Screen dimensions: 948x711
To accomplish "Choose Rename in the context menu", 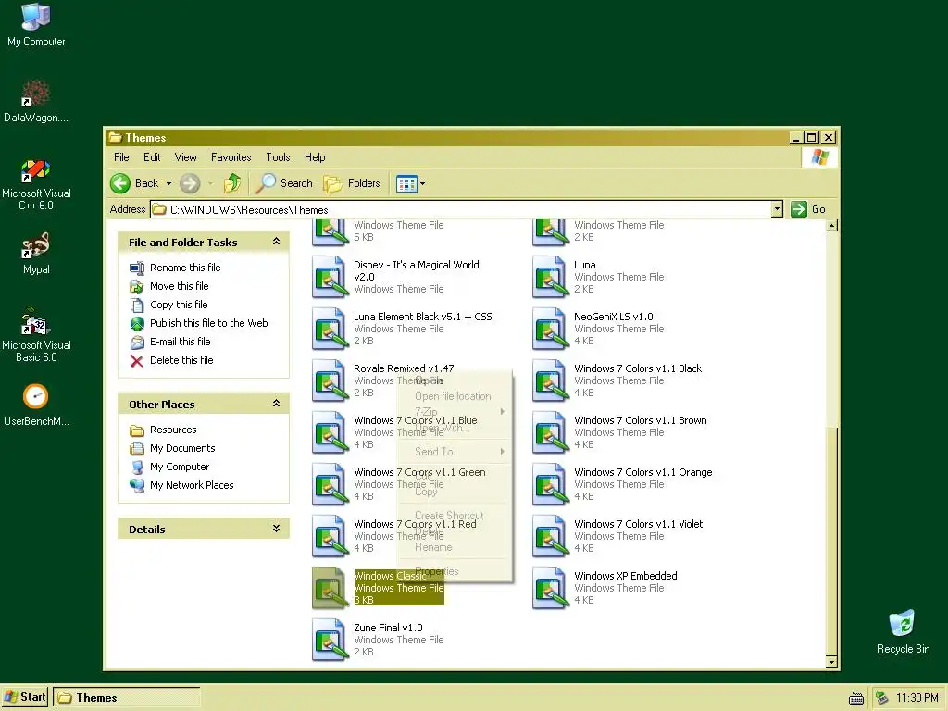I will [454, 547].
